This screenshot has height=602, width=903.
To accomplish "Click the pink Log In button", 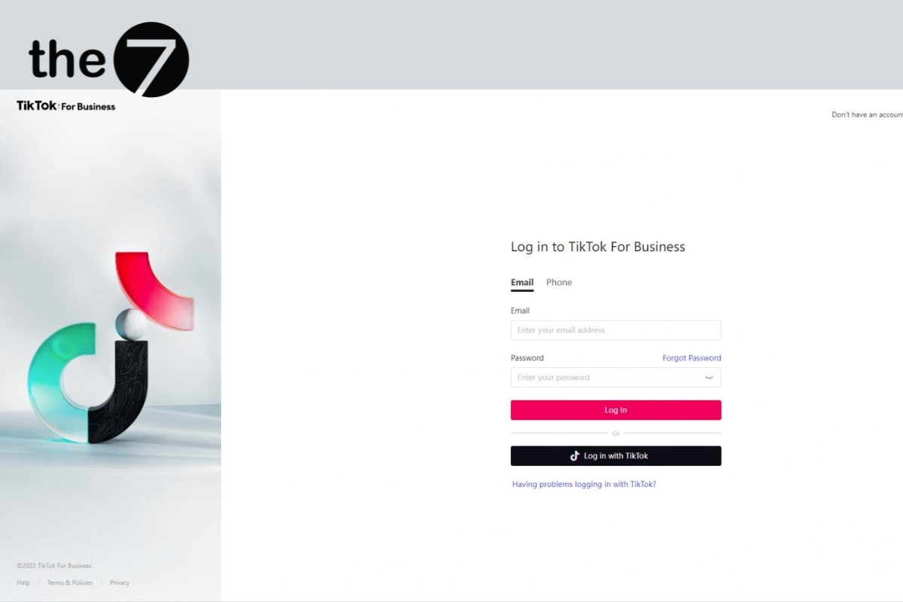I will point(616,410).
